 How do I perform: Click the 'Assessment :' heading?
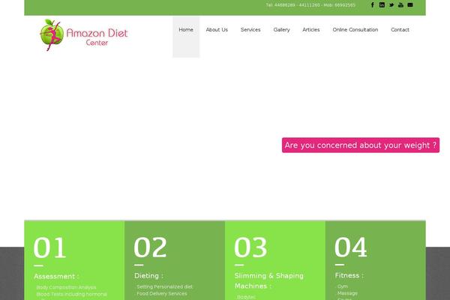click(56, 277)
